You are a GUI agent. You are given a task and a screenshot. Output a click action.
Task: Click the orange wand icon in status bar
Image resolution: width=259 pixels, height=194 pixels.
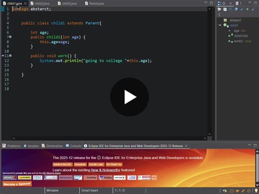pyautogui.click(x=243, y=191)
